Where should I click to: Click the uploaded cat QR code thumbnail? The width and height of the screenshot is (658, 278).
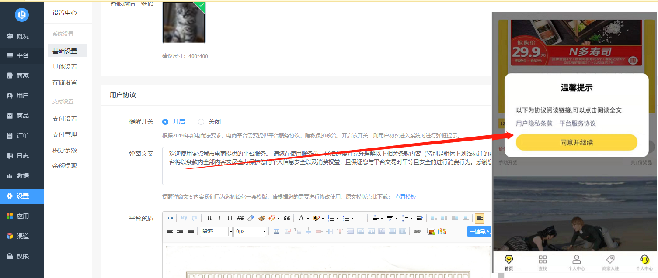(x=184, y=22)
